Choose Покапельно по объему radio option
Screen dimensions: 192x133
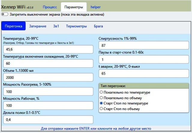[x=101, y=98]
